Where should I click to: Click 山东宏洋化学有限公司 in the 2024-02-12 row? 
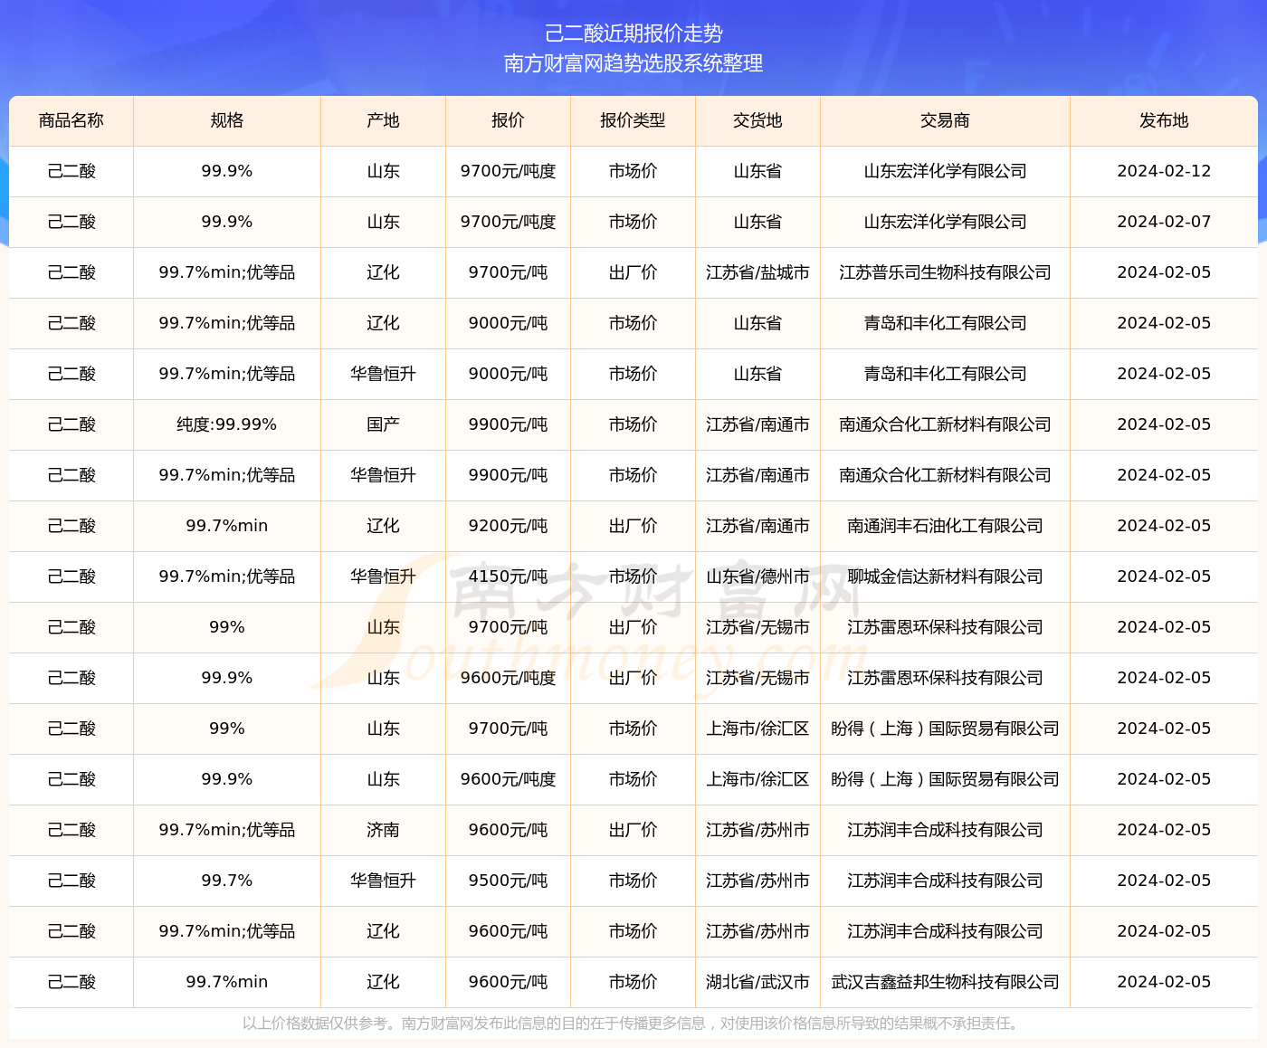pyautogui.click(x=945, y=171)
